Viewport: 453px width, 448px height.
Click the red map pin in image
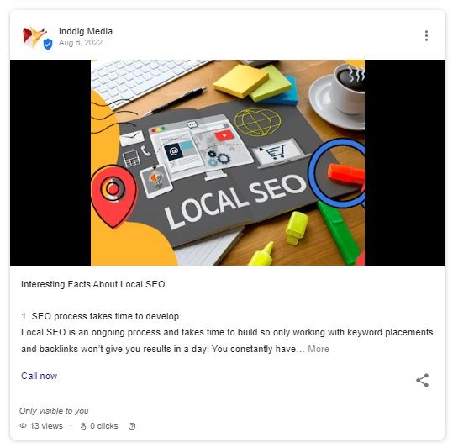pyautogui.click(x=113, y=196)
